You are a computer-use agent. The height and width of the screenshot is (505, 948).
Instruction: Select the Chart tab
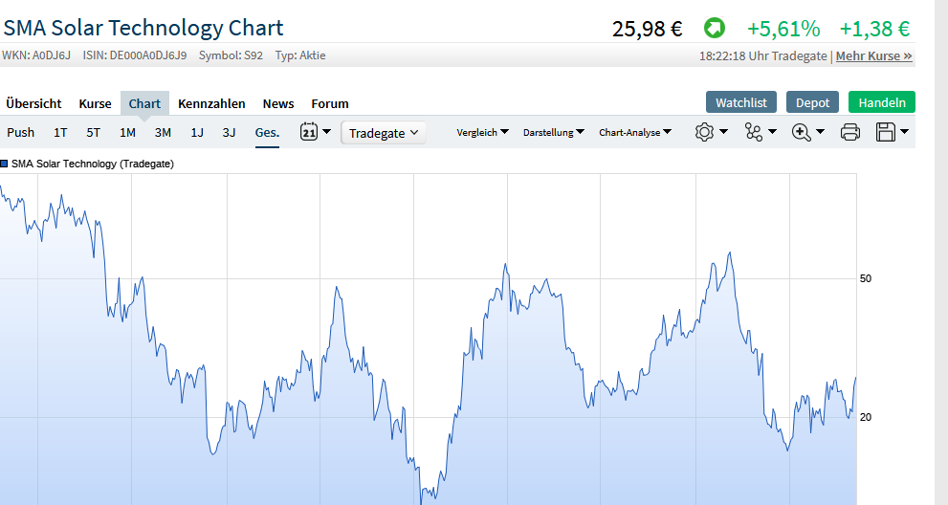[144, 103]
